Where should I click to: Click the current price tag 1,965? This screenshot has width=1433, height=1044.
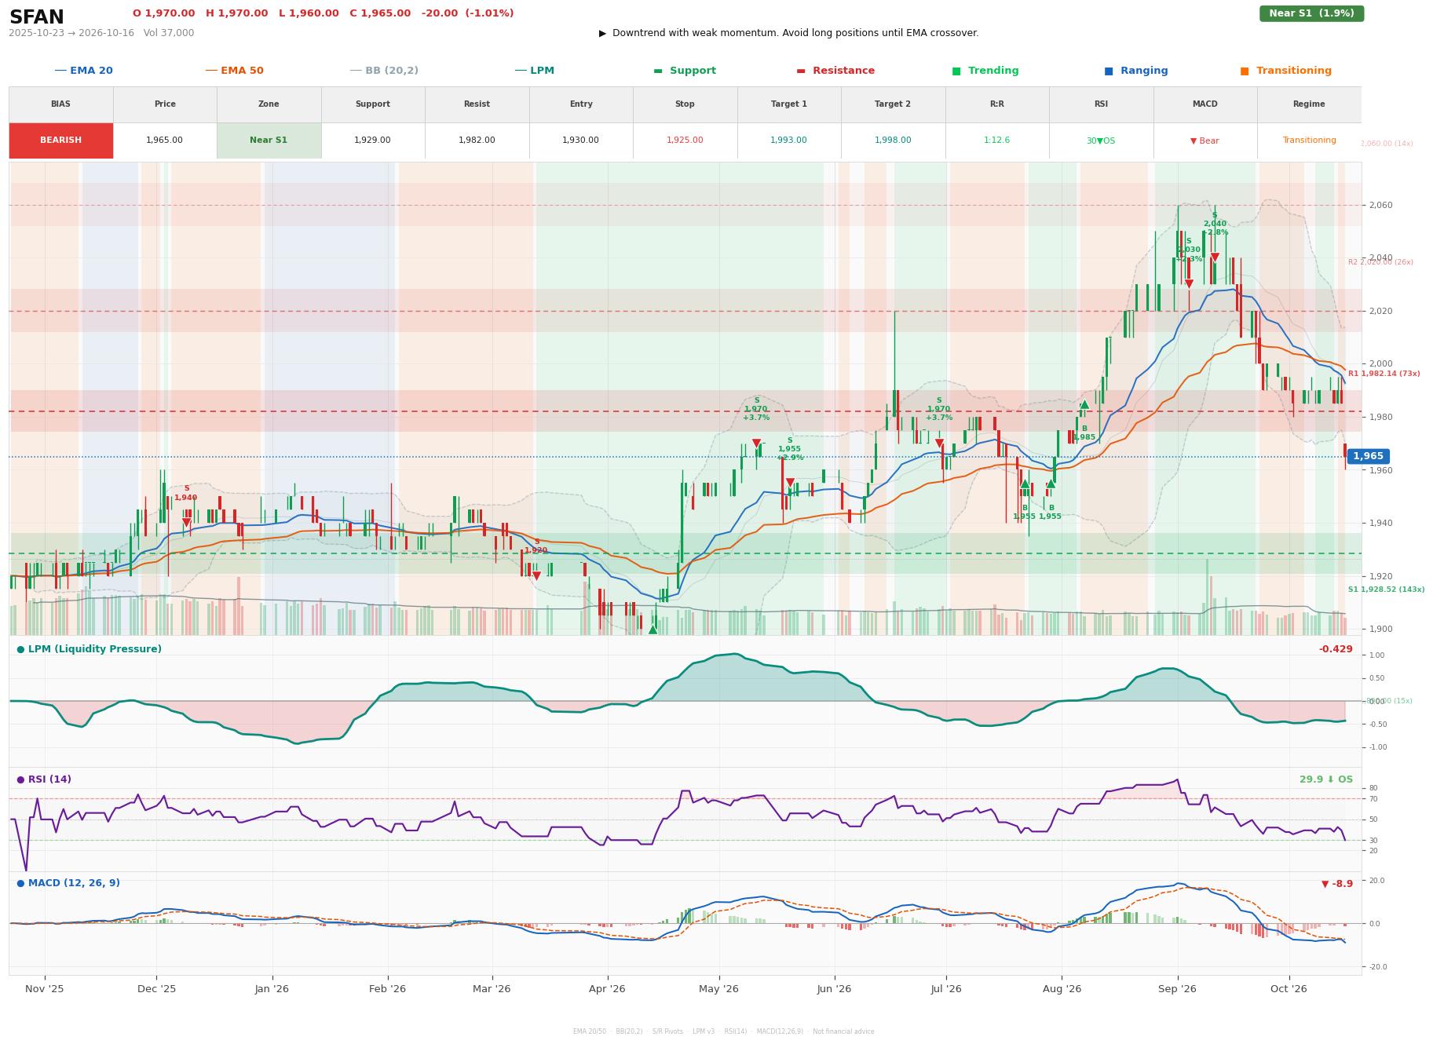point(1368,456)
